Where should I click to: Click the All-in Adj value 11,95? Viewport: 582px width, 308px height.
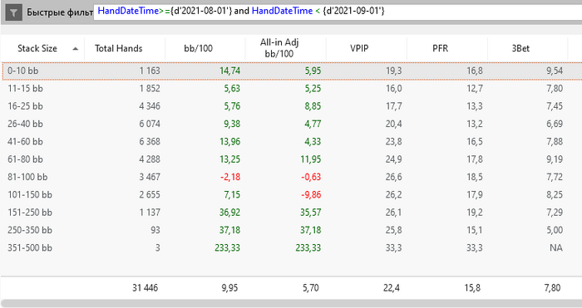[x=311, y=159]
